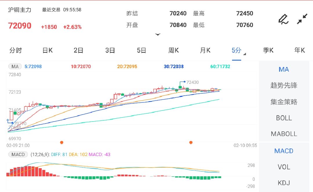Click the +2.63% change value
This screenshot has width=313, height=192.
tap(72, 27)
